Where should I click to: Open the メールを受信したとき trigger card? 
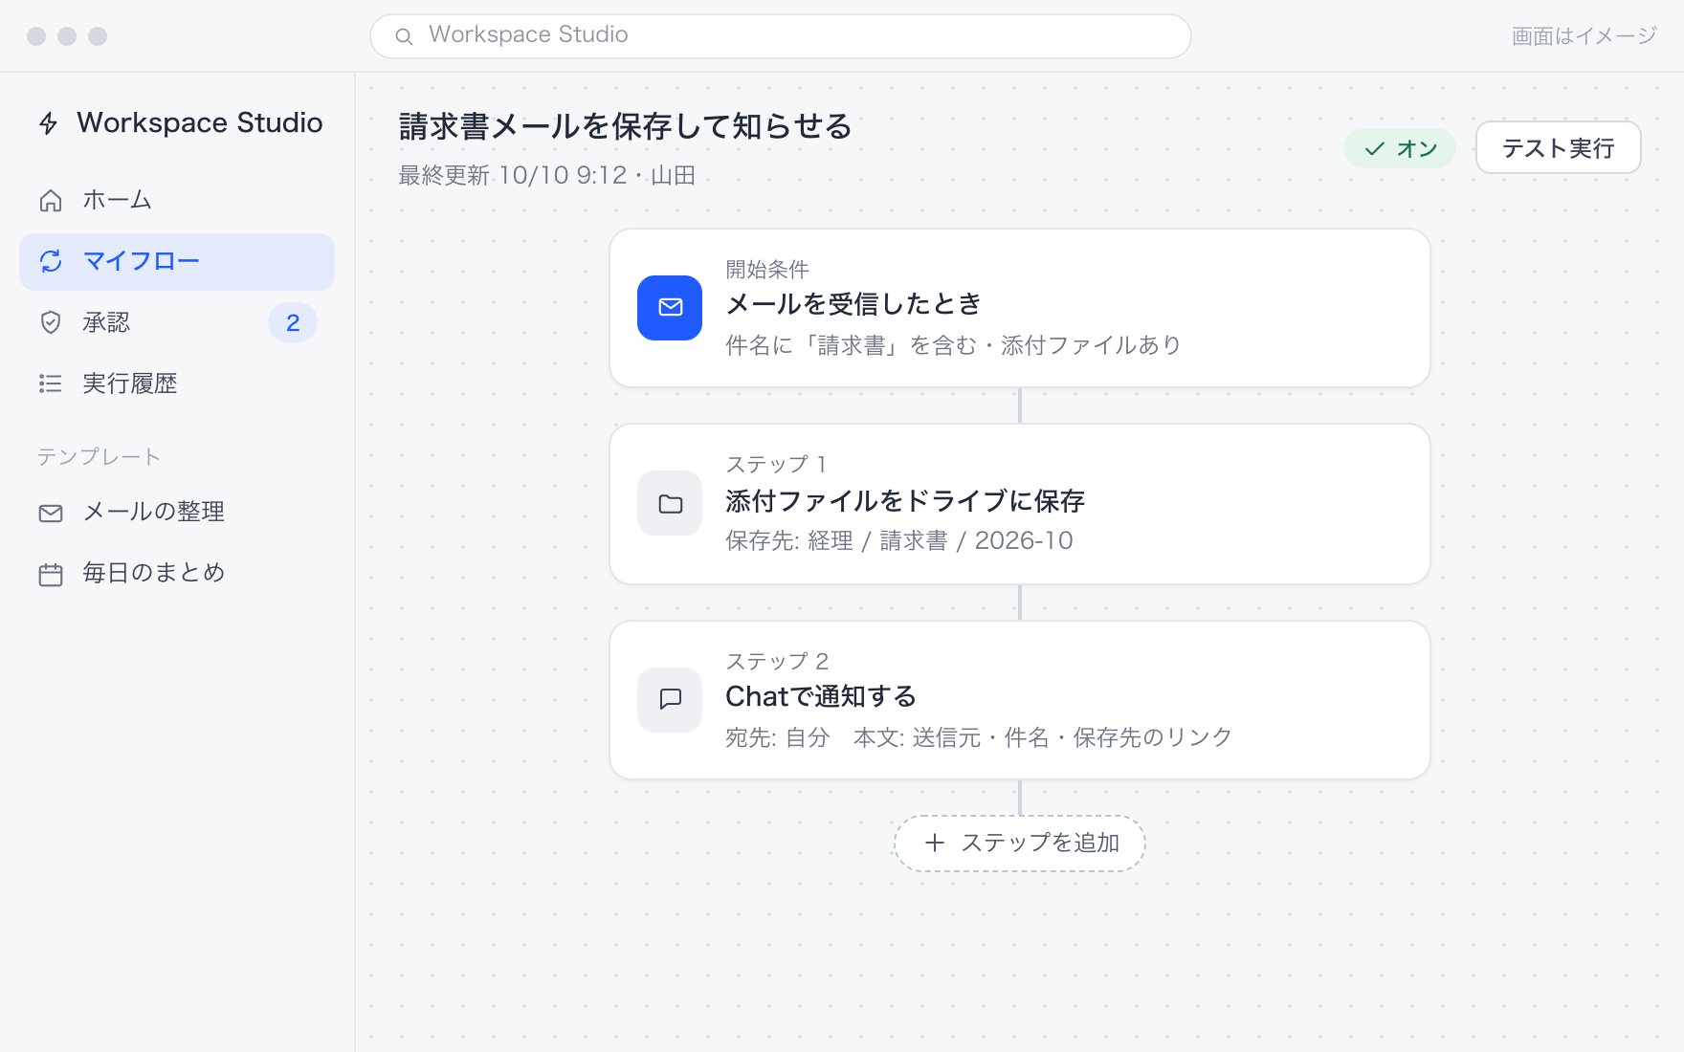(1020, 308)
